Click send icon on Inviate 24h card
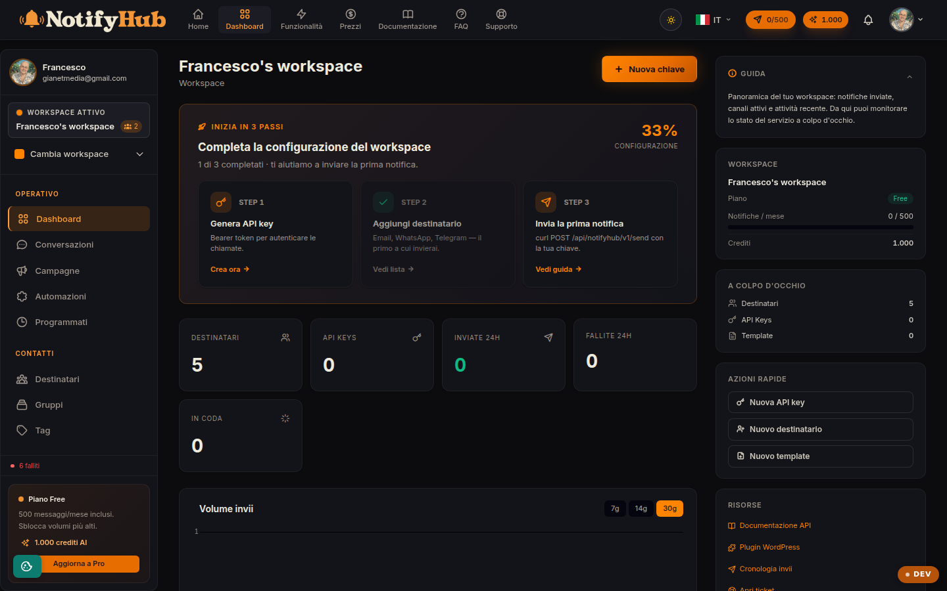Viewport: 947px width, 591px height. (548, 338)
